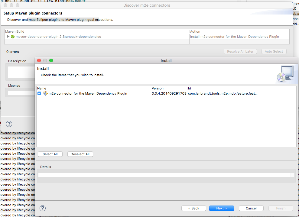The height and width of the screenshot is (217, 299).
Task: Click version 0.0.4.201409291703 cell
Action: coord(169,93)
